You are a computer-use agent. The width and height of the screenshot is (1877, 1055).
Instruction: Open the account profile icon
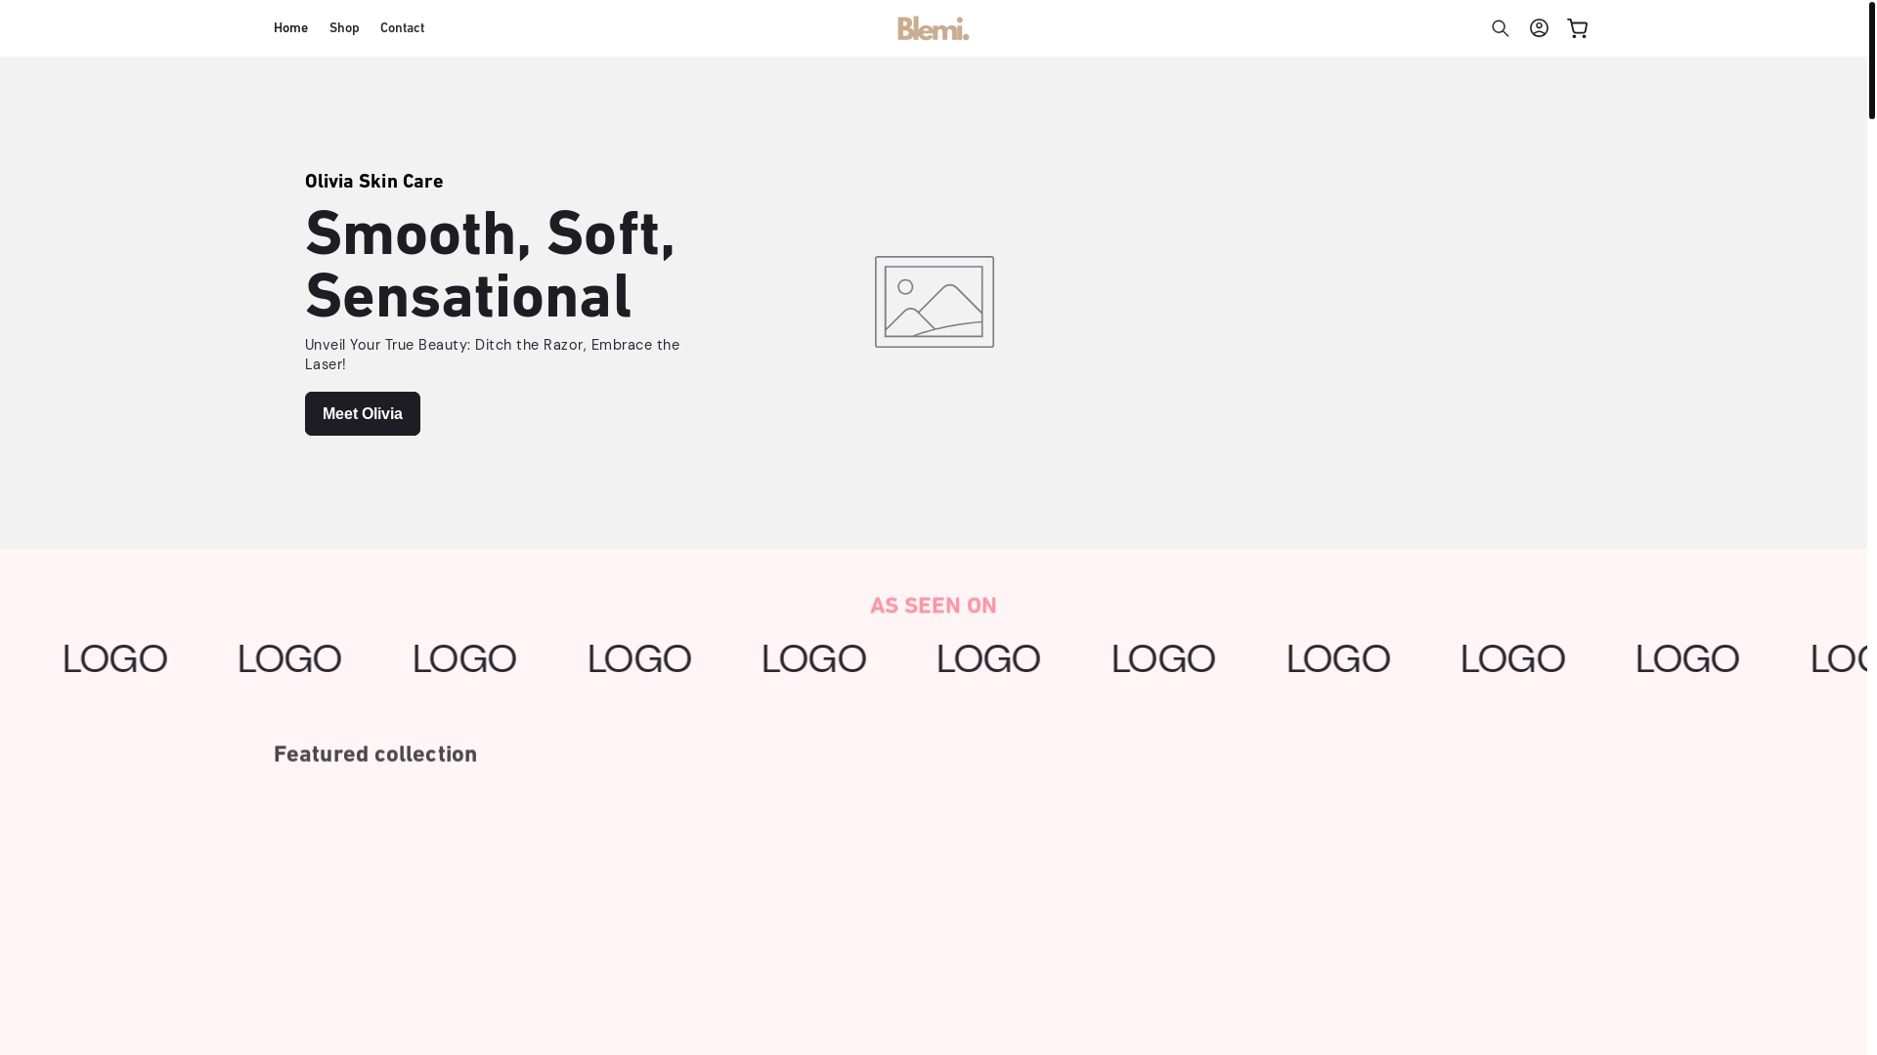click(x=1539, y=28)
